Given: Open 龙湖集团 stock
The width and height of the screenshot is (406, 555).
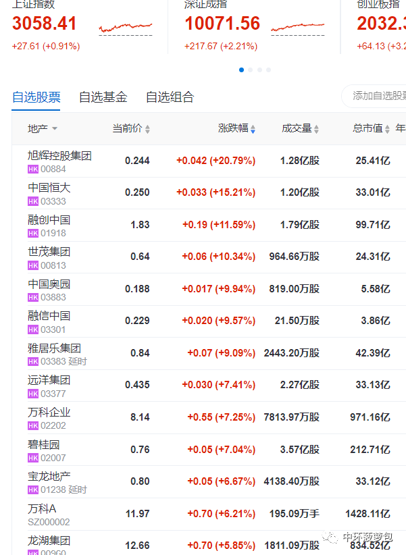Looking at the screenshot, I should tap(49, 541).
